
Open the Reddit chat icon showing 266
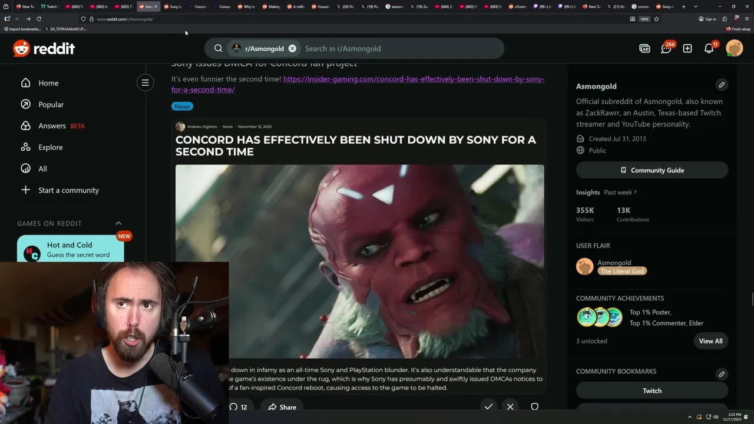(x=666, y=48)
